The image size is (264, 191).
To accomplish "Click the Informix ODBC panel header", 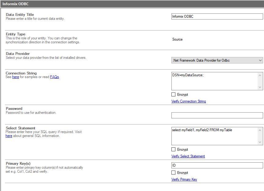I will [x=132, y=4].
